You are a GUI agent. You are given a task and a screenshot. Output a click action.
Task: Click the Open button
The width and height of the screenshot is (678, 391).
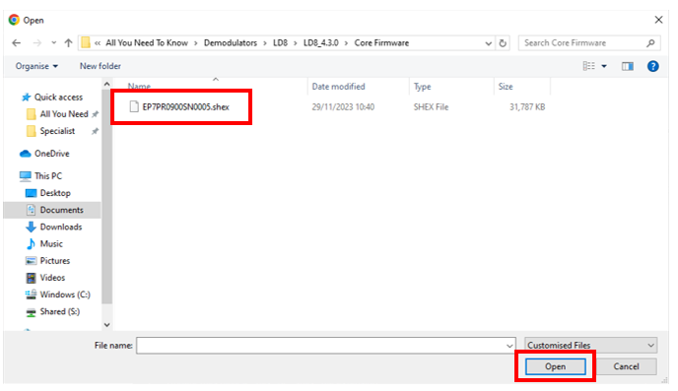[x=555, y=366]
